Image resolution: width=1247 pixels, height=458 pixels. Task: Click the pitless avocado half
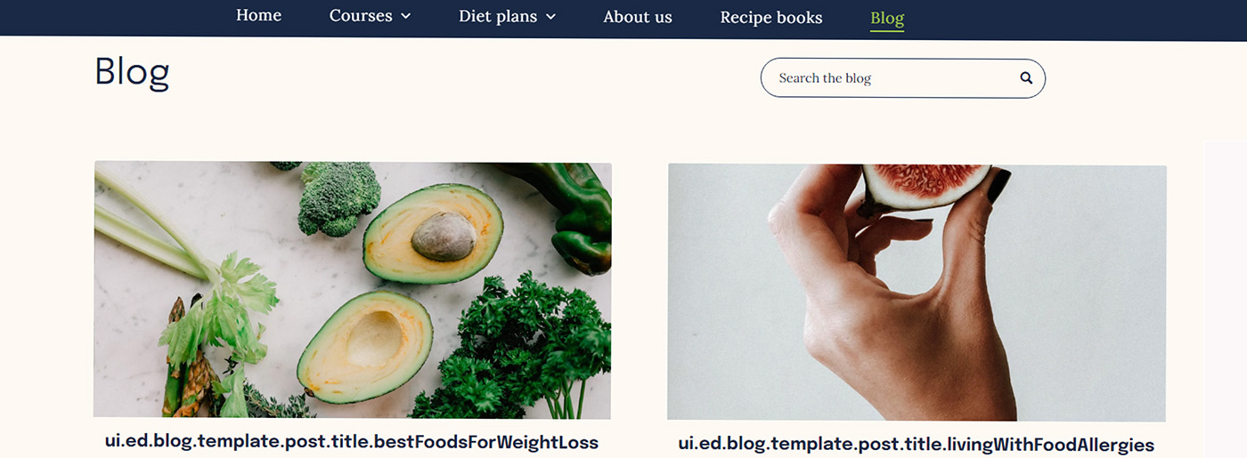point(365,345)
